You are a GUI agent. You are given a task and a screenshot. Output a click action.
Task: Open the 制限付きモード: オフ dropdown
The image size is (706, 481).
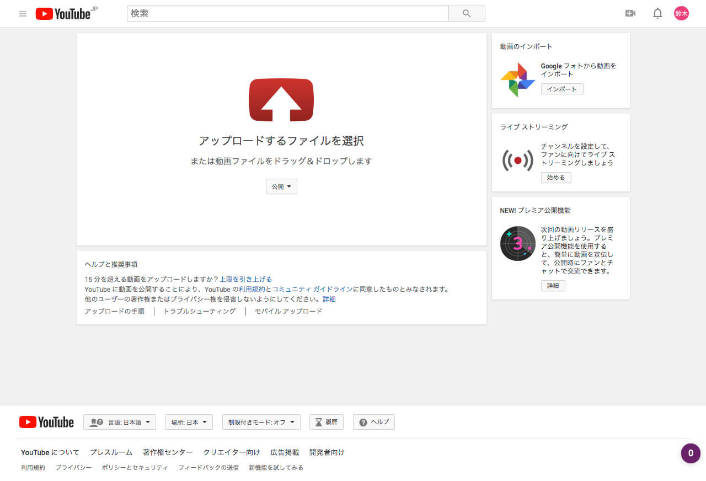coord(261,422)
